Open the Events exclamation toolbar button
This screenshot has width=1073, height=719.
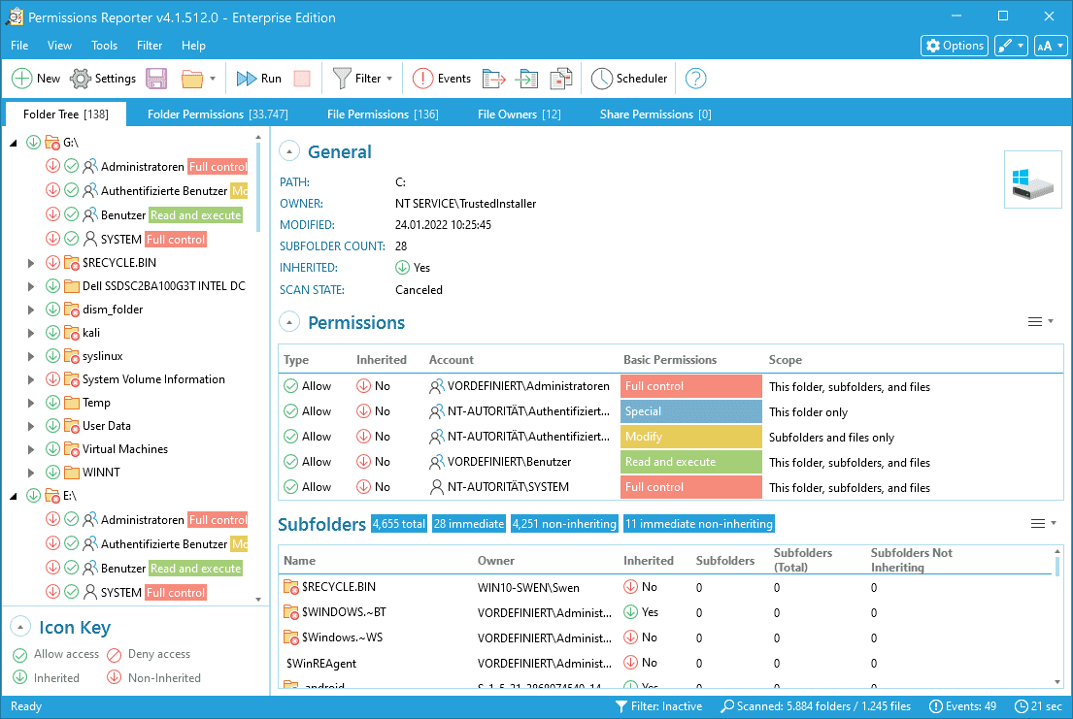(442, 79)
